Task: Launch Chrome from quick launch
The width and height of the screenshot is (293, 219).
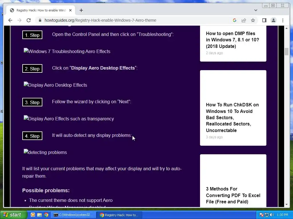Action: [x=46, y=215]
